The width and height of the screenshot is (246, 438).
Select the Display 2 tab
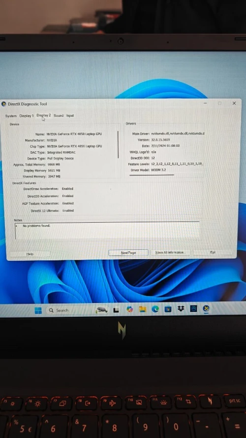pyautogui.click(x=44, y=115)
